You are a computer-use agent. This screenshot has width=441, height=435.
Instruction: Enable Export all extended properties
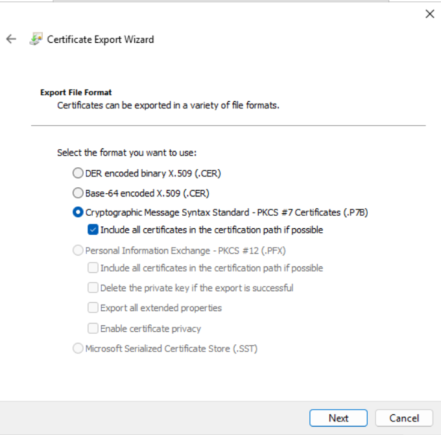point(93,308)
